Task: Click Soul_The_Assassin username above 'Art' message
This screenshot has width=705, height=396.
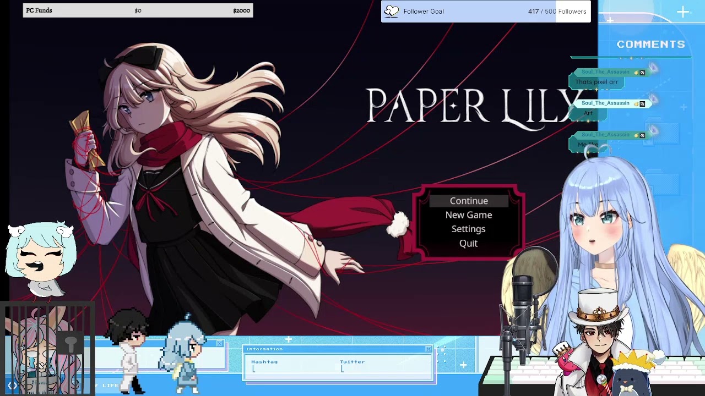Action: (605, 103)
